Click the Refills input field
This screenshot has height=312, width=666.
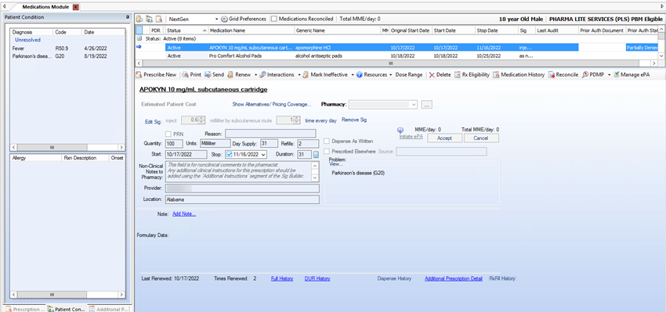click(308, 143)
